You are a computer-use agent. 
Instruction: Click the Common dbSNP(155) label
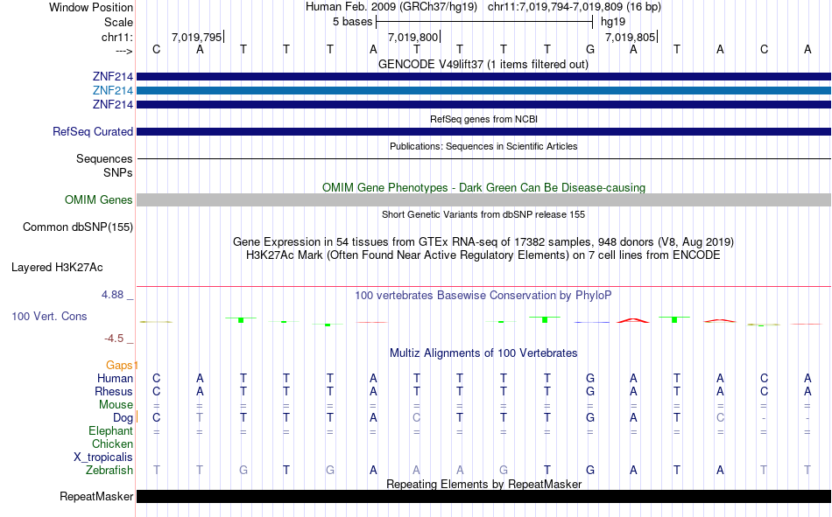click(x=77, y=227)
